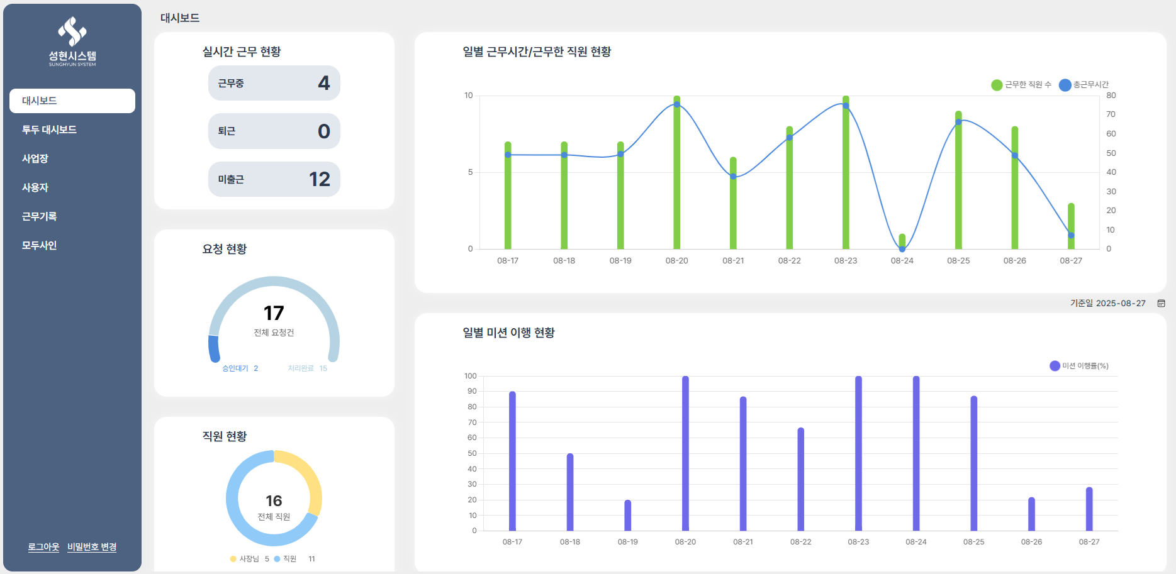Open the calendar icon beside 기준일 date

point(1161,304)
